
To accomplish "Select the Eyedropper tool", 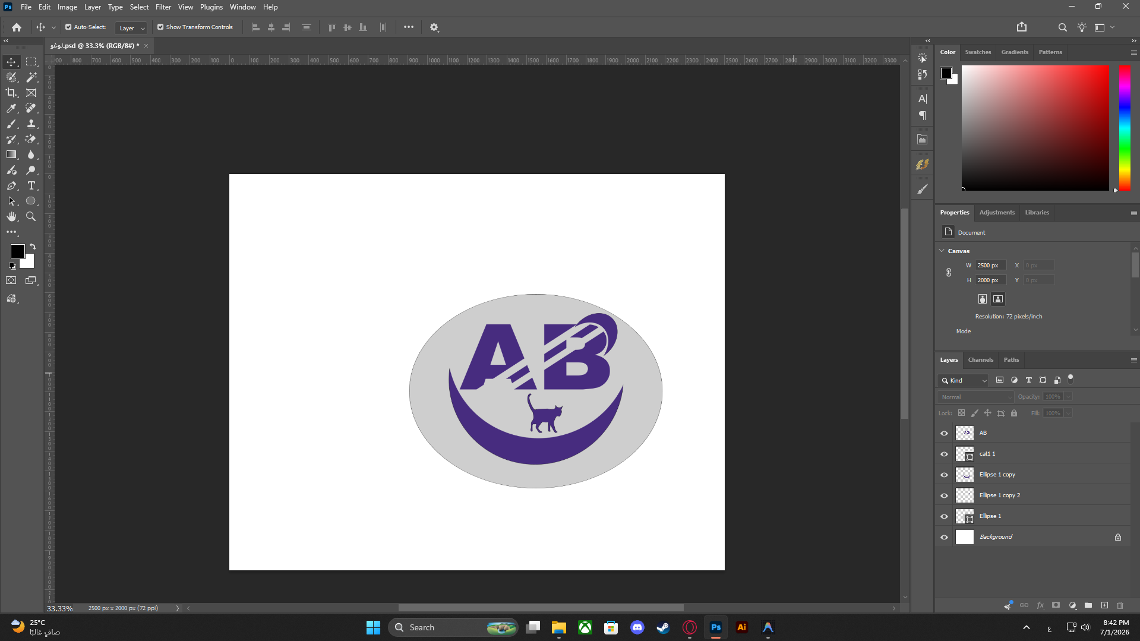I will [x=11, y=108].
